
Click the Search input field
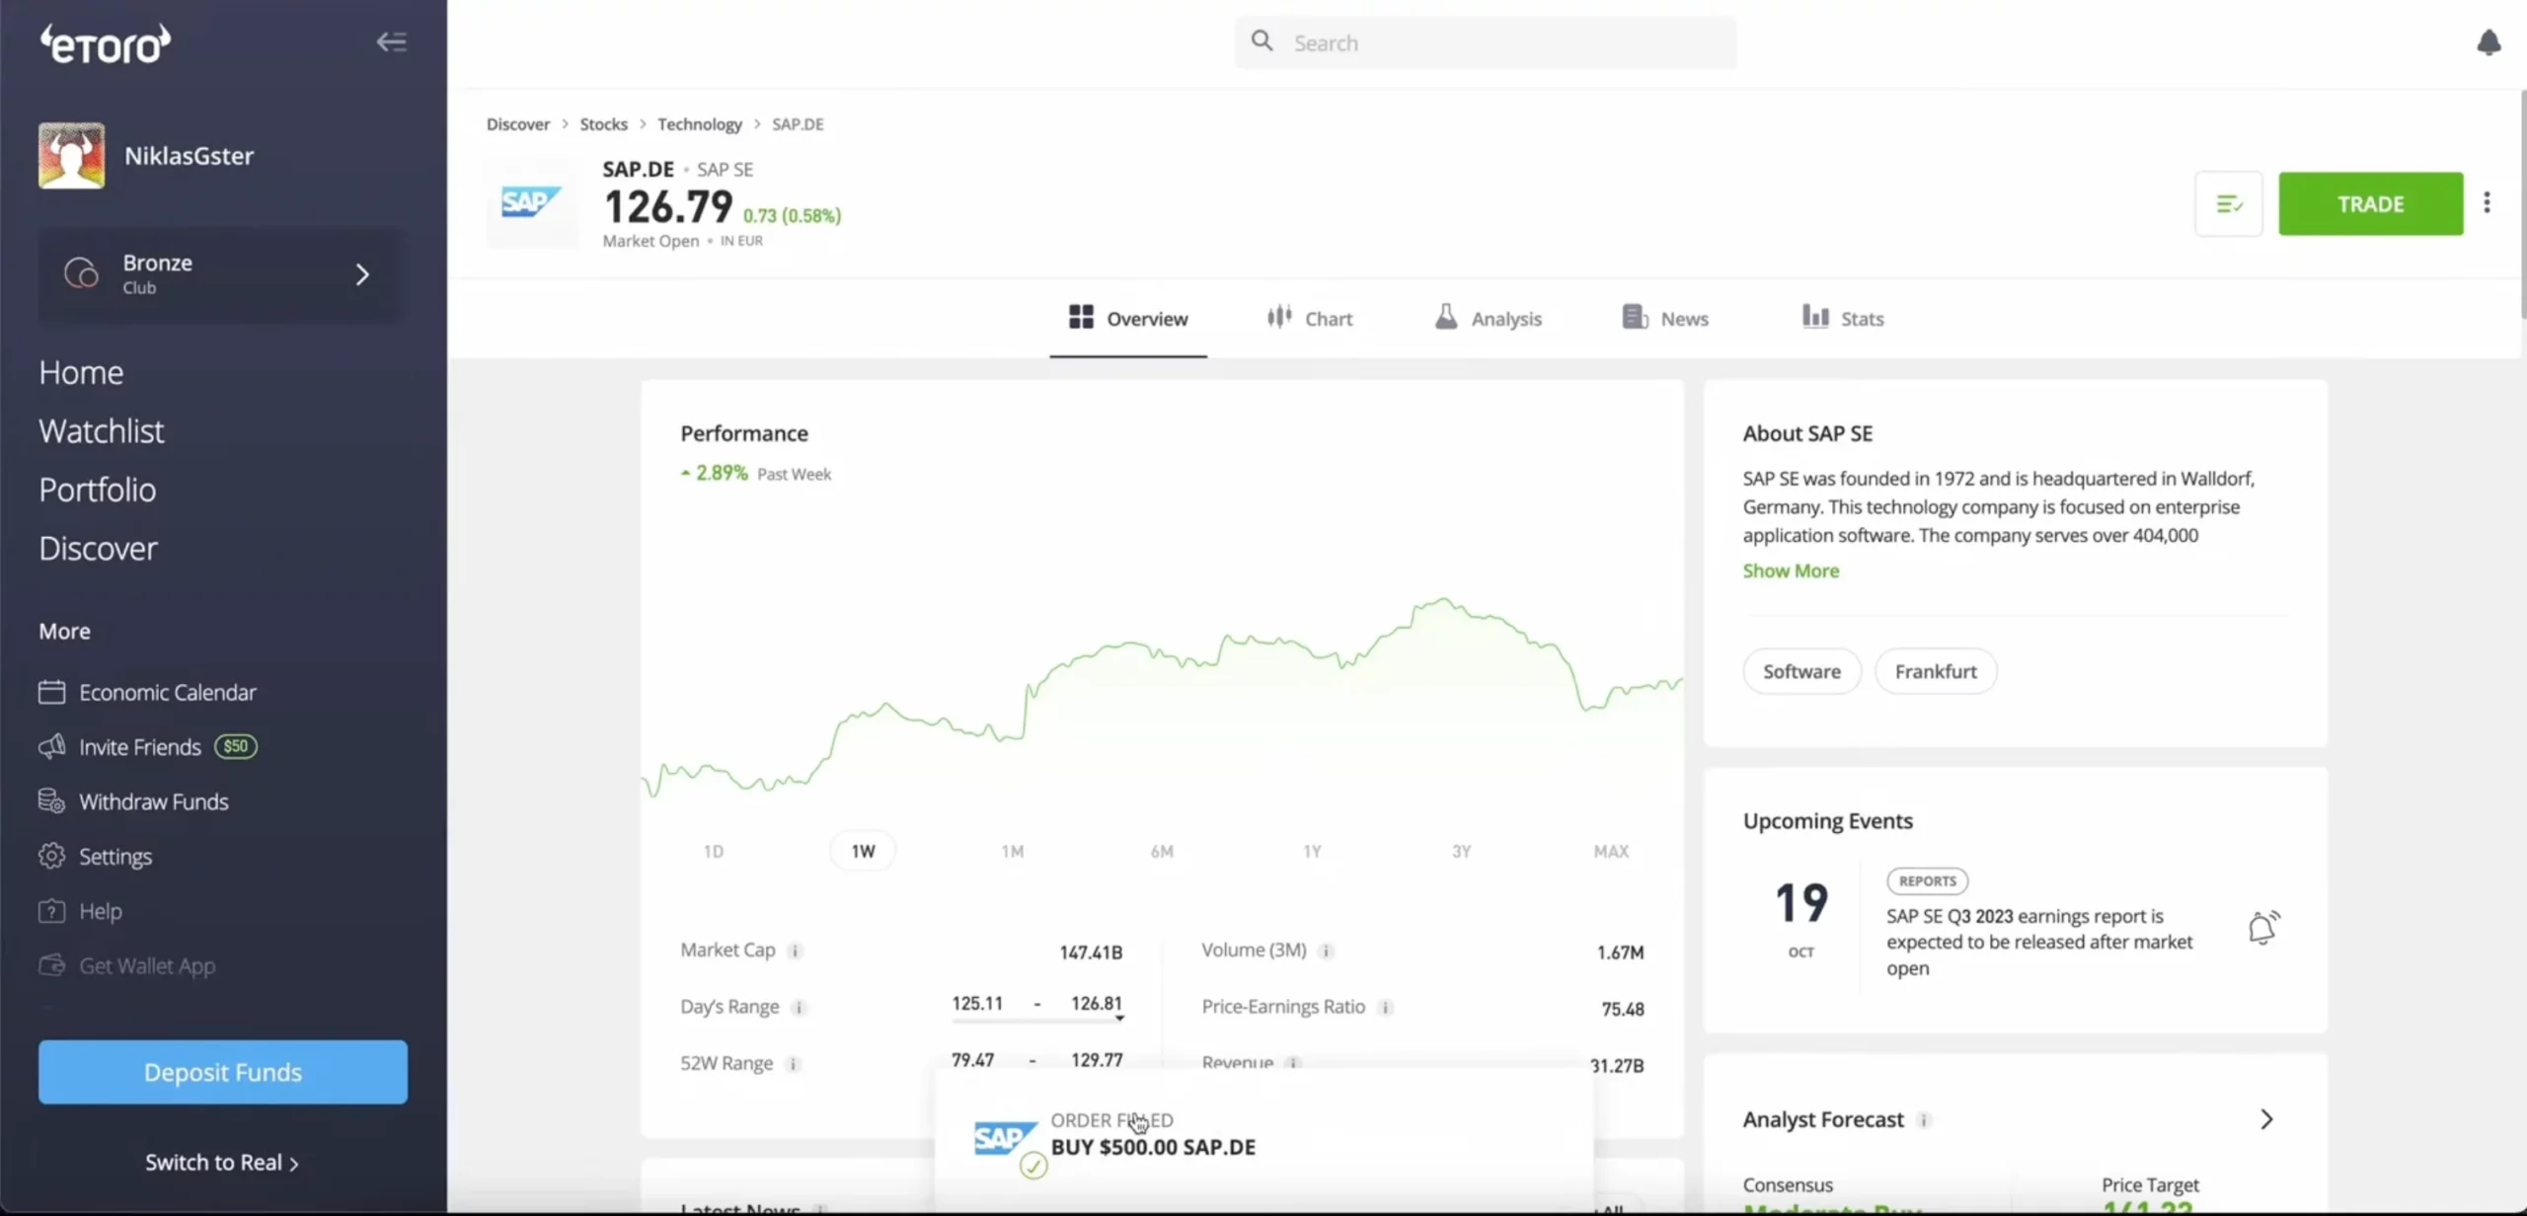(1485, 42)
